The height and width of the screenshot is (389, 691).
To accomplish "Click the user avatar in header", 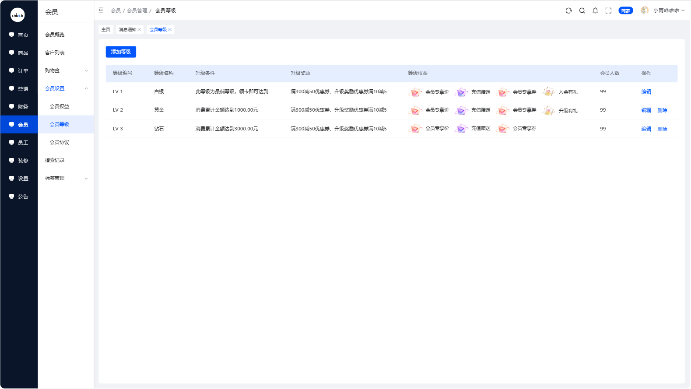I will 644,10.
